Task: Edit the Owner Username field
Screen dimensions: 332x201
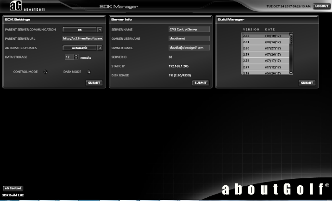Action: tap(189, 38)
